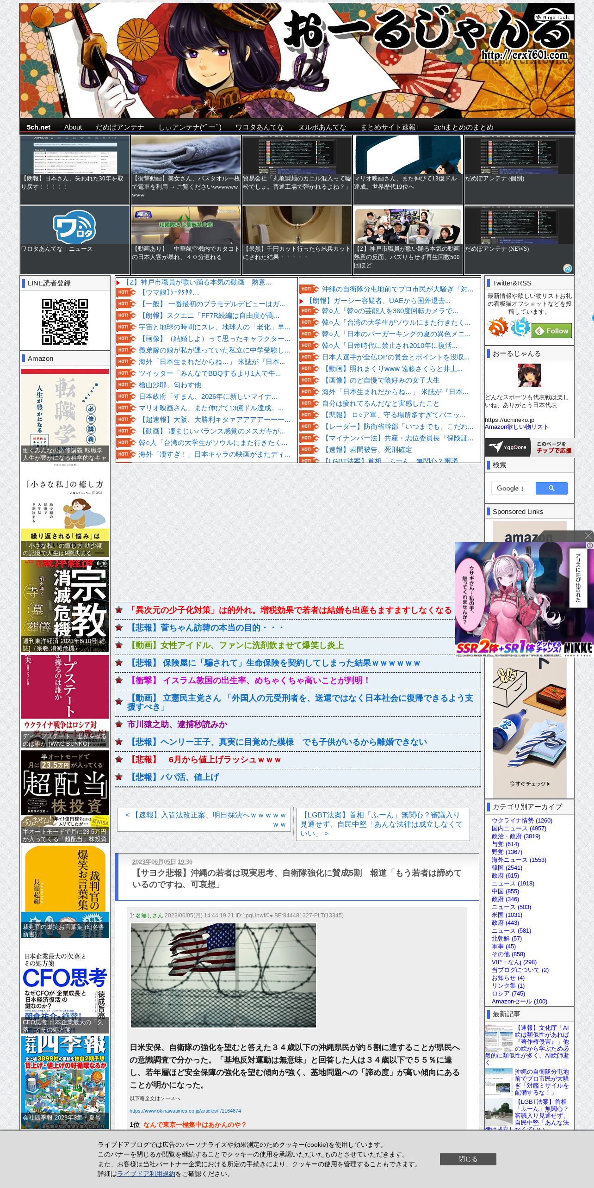594x1188 pixels.
Task: Click the small RSS icon below thumbnail grid
Action: tap(568, 268)
